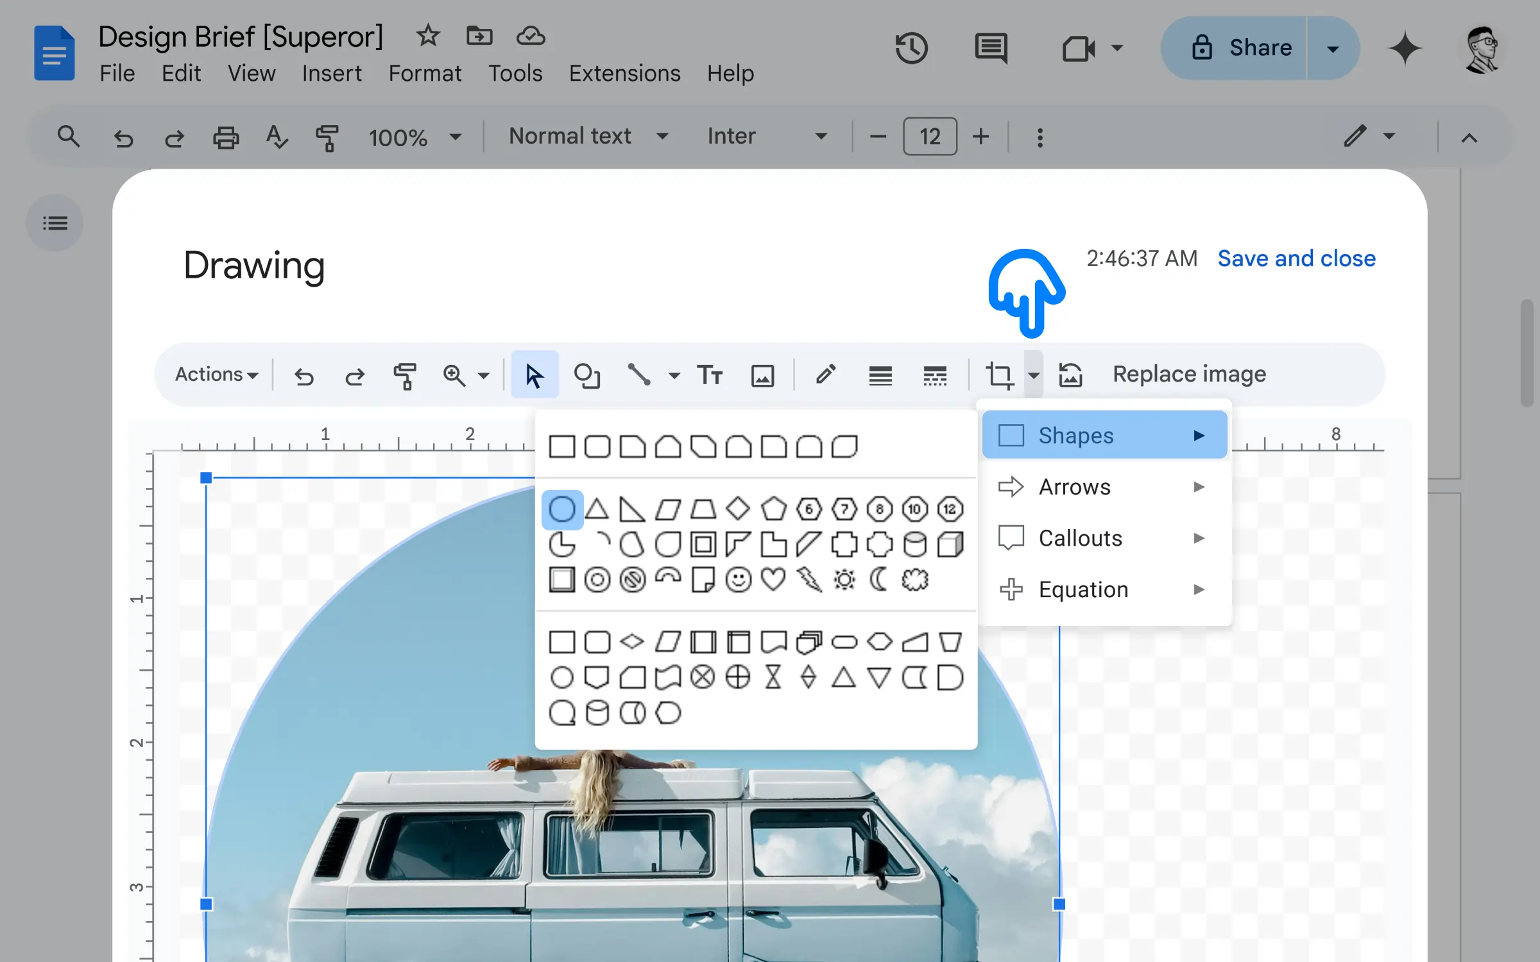This screenshot has width=1540, height=962.
Task: Open the editing mode pencil dropdown
Action: point(1369,137)
